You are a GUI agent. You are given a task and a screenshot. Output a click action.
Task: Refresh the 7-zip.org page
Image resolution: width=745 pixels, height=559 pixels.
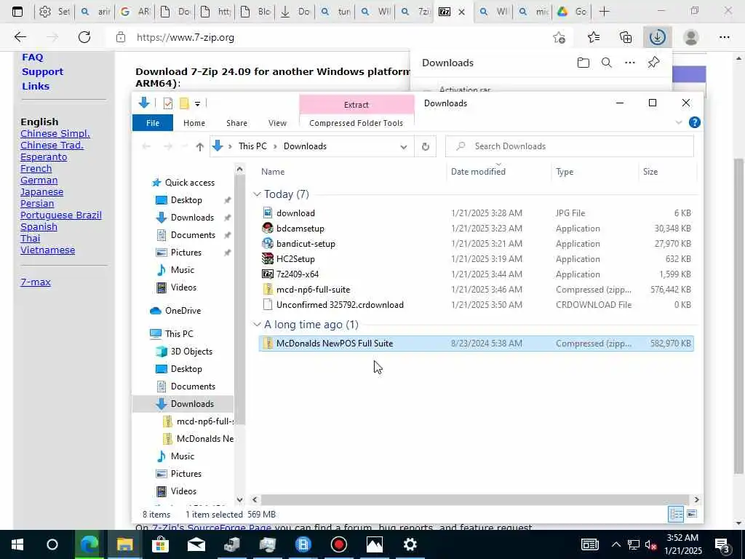(84, 37)
